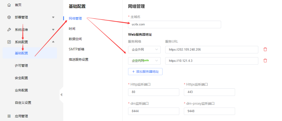Delete the 202.109.248.206 server address row
The width and height of the screenshot is (282, 121).
(265, 50)
